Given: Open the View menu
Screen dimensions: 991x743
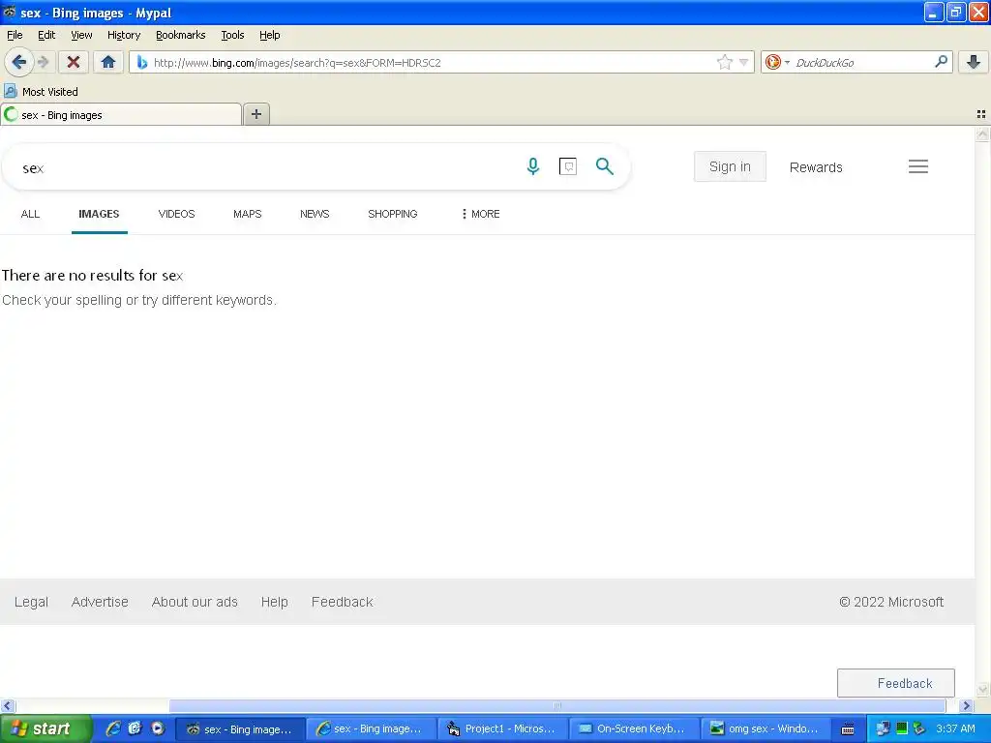Looking at the screenshot, I should 81,35.
